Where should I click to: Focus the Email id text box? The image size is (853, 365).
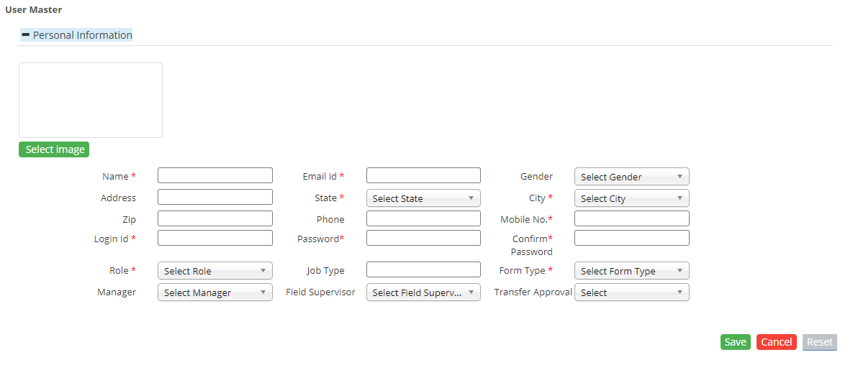click(423, 175)
